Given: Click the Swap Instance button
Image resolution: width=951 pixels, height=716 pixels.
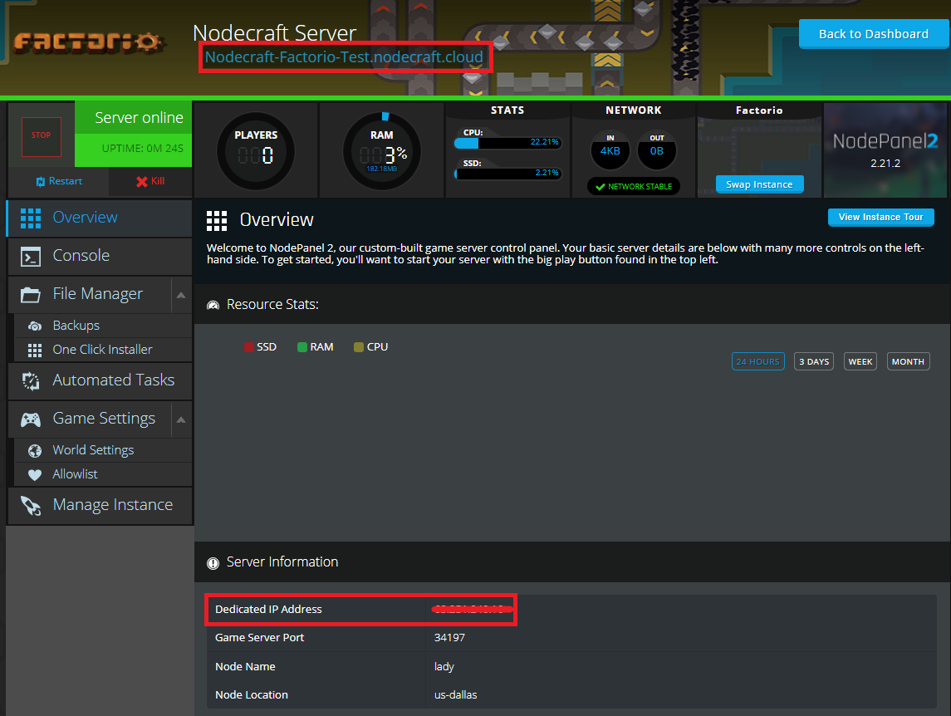Looking at the screenshot, I should (758, 184).
